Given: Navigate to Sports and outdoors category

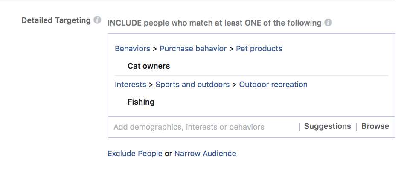Looking at the screenshot, I should [x=192, y=84].
